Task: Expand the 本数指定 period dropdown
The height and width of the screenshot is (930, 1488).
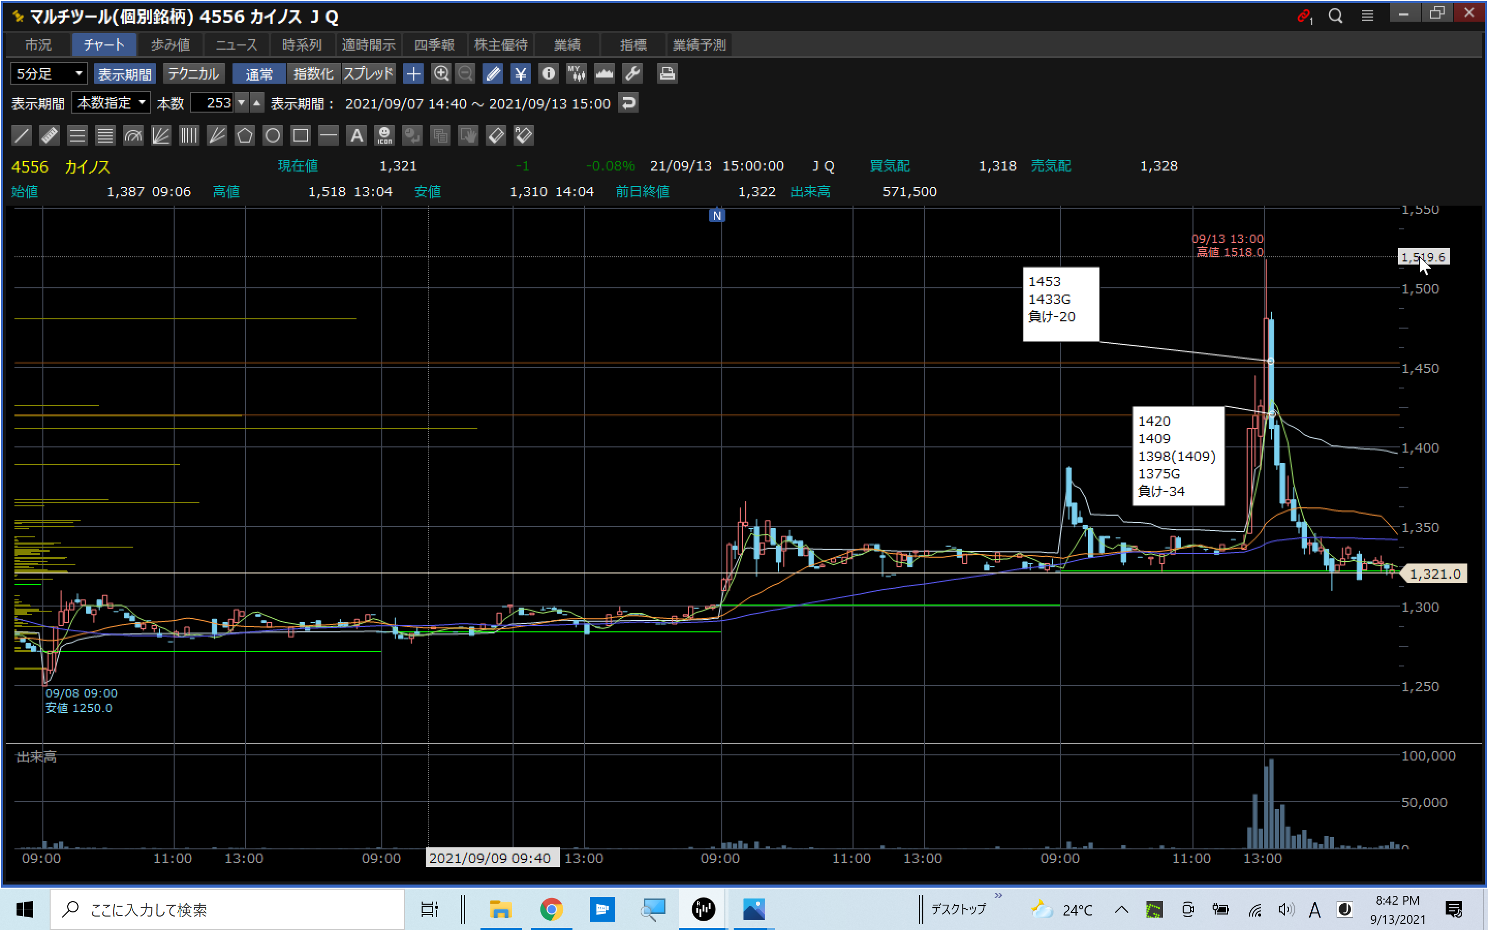Action: click(x=111, y=103)
